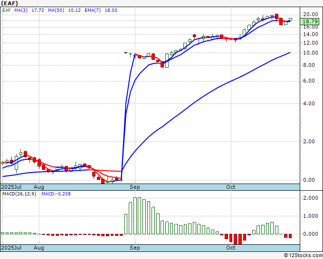
Task: Click the 6.00 price axis label
Action: (x=309, y=81)
